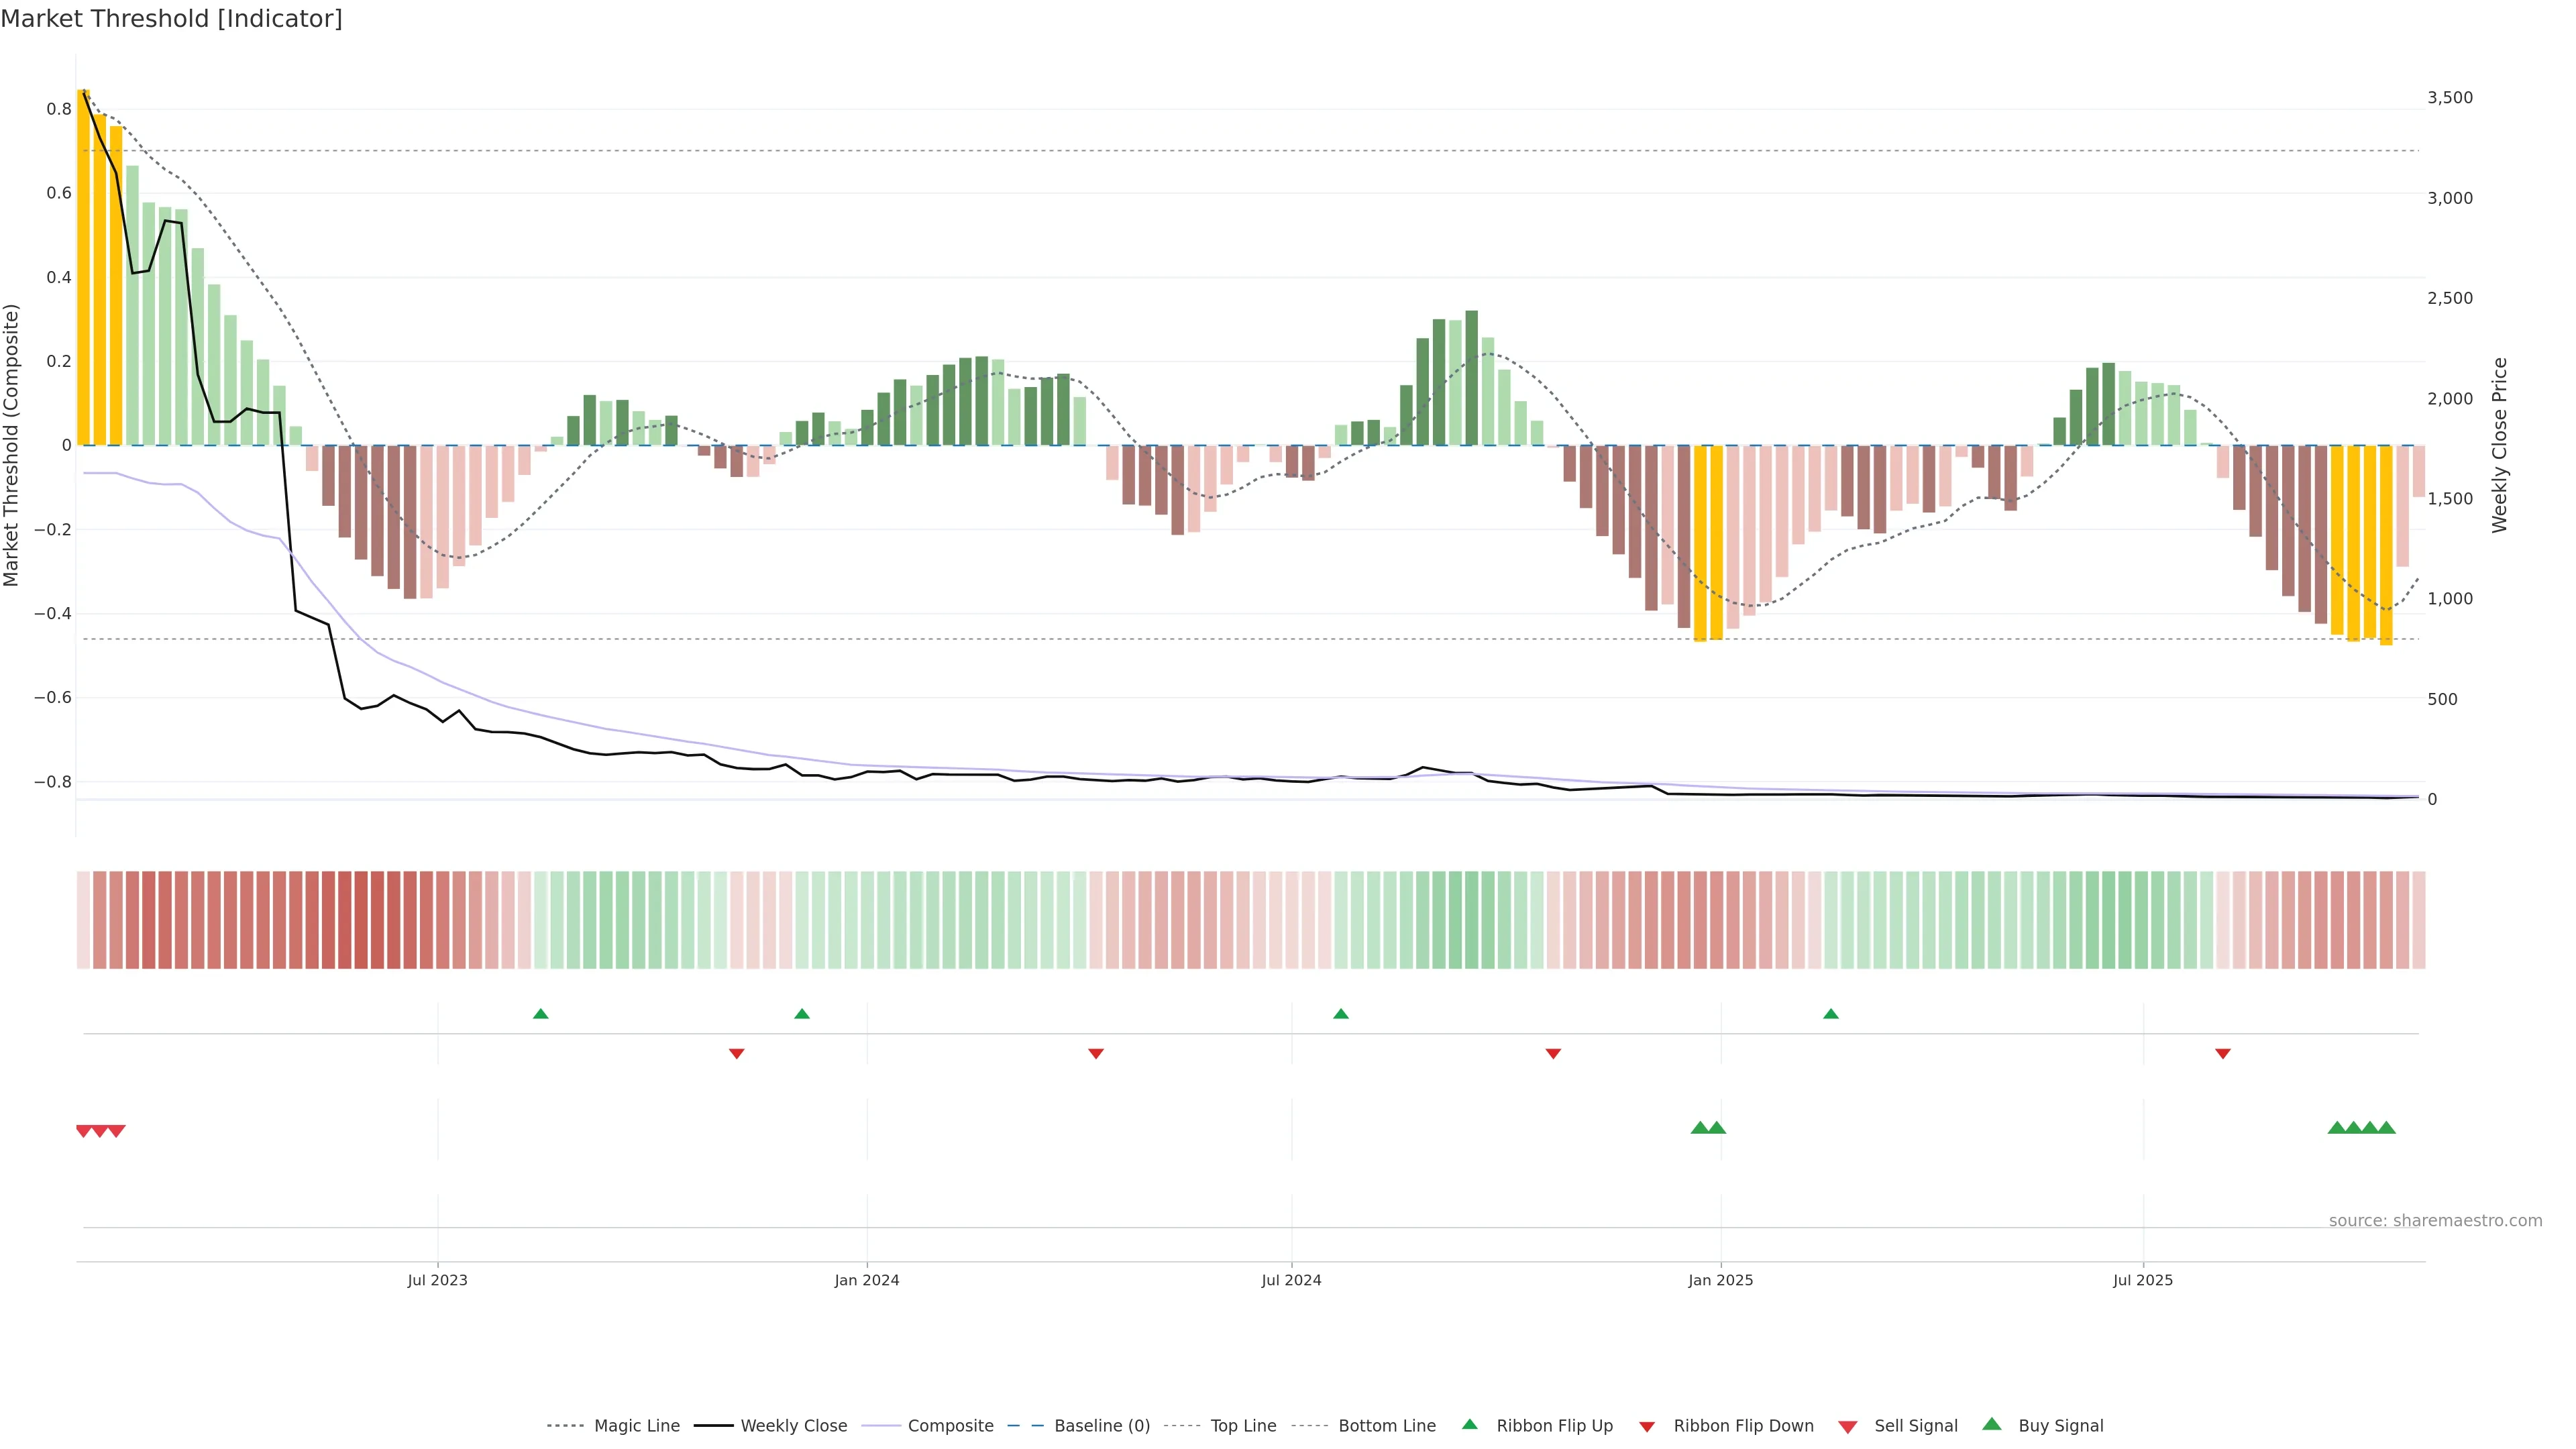Click the Ribbon Flip Down marker before Jan 2025
The image size is (2576, 1449).
pos(1553,1054)
